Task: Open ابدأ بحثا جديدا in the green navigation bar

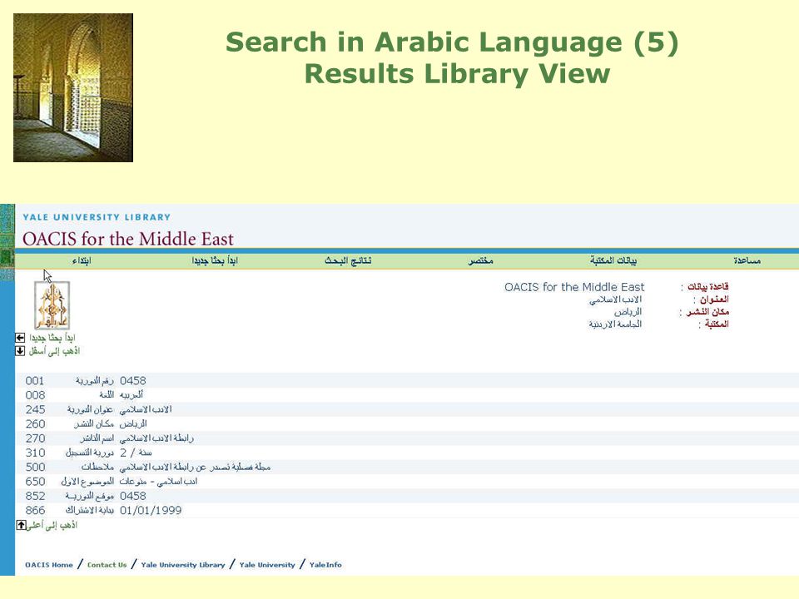Action: pos(215,260)
